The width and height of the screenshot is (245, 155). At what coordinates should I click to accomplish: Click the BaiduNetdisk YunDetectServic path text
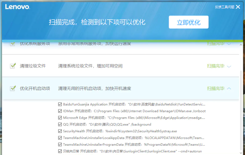click(167, 104)
